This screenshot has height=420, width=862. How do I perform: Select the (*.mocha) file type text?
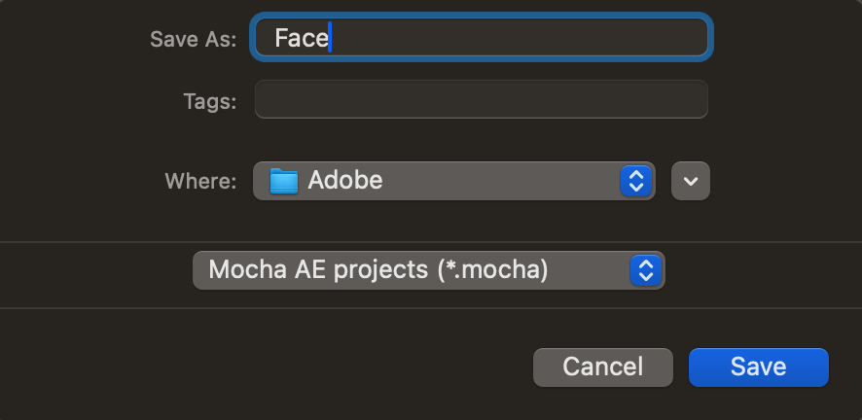coord(492,269)
